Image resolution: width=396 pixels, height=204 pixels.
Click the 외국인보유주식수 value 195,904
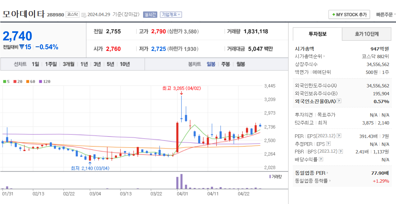(381, 93)
